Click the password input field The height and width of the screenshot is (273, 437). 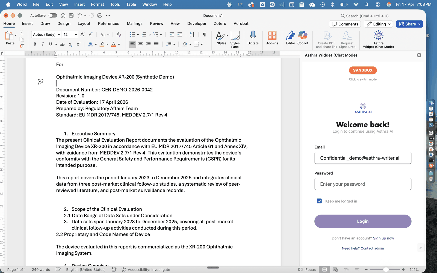pyautogui.click(x=362, y=184)
